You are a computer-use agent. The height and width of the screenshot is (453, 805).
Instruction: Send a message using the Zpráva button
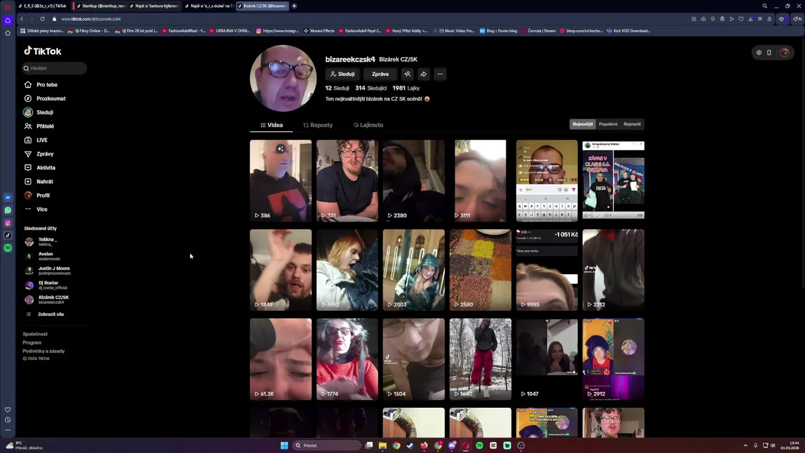(380, 74)
